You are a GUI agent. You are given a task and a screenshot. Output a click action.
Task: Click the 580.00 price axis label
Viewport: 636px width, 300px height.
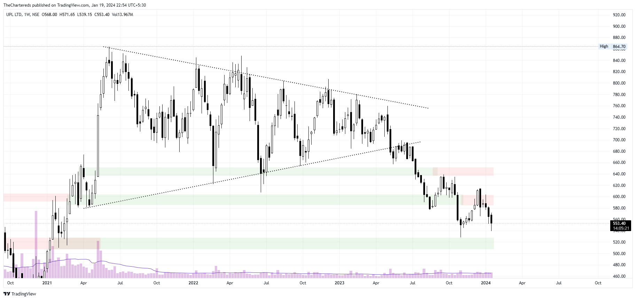click(619, 208)
